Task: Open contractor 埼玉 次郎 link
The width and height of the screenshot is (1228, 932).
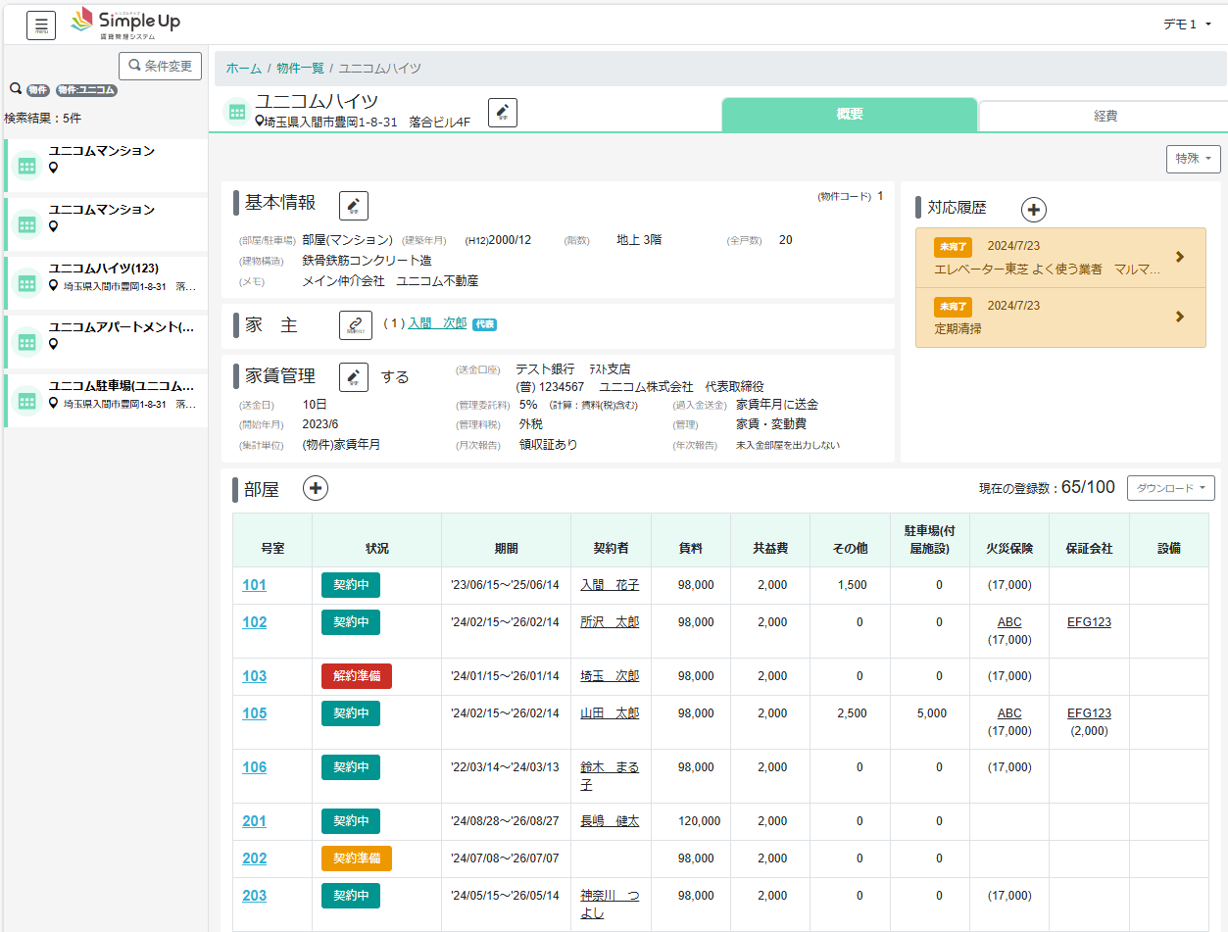Action: point(610,676)
